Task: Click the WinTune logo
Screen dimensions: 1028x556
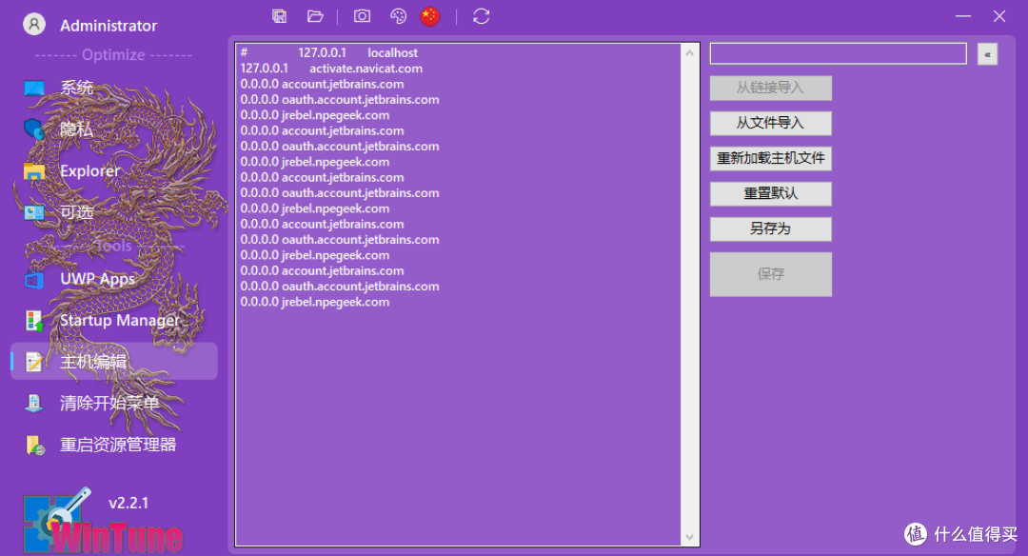Action: point(103,522)
